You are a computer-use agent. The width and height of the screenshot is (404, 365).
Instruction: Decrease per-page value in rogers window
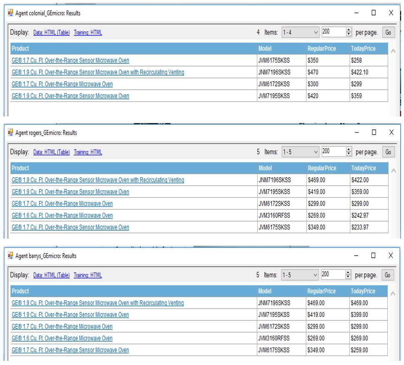coord(349,154)
